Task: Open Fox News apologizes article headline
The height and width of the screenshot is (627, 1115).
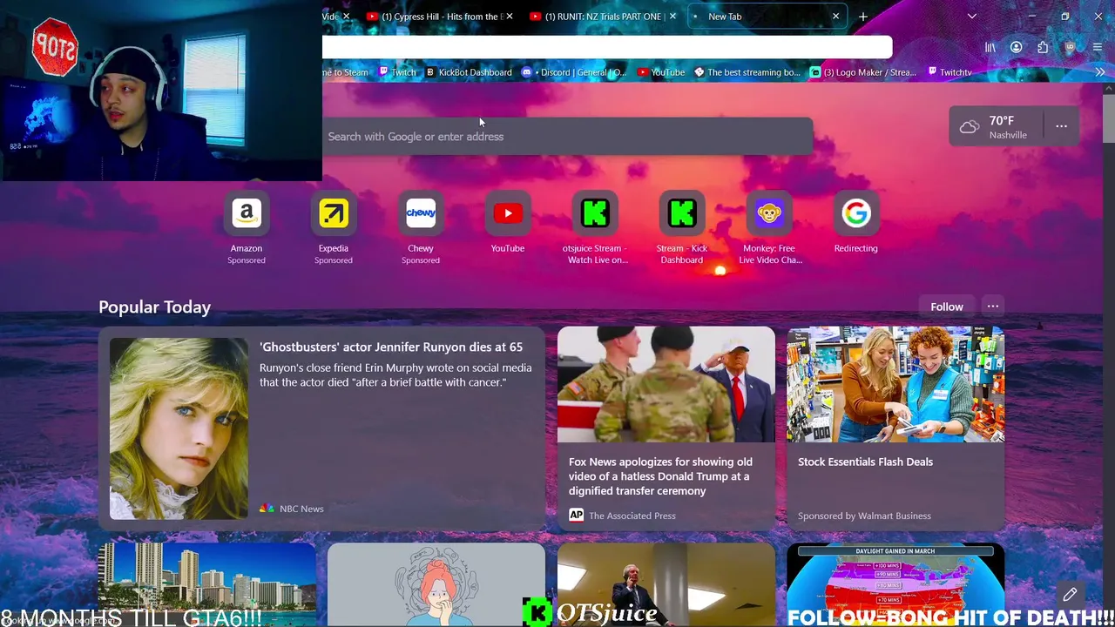Action: 660,476
